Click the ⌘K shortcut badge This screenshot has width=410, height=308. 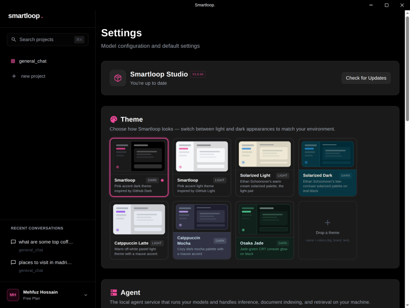click(79, 40)
